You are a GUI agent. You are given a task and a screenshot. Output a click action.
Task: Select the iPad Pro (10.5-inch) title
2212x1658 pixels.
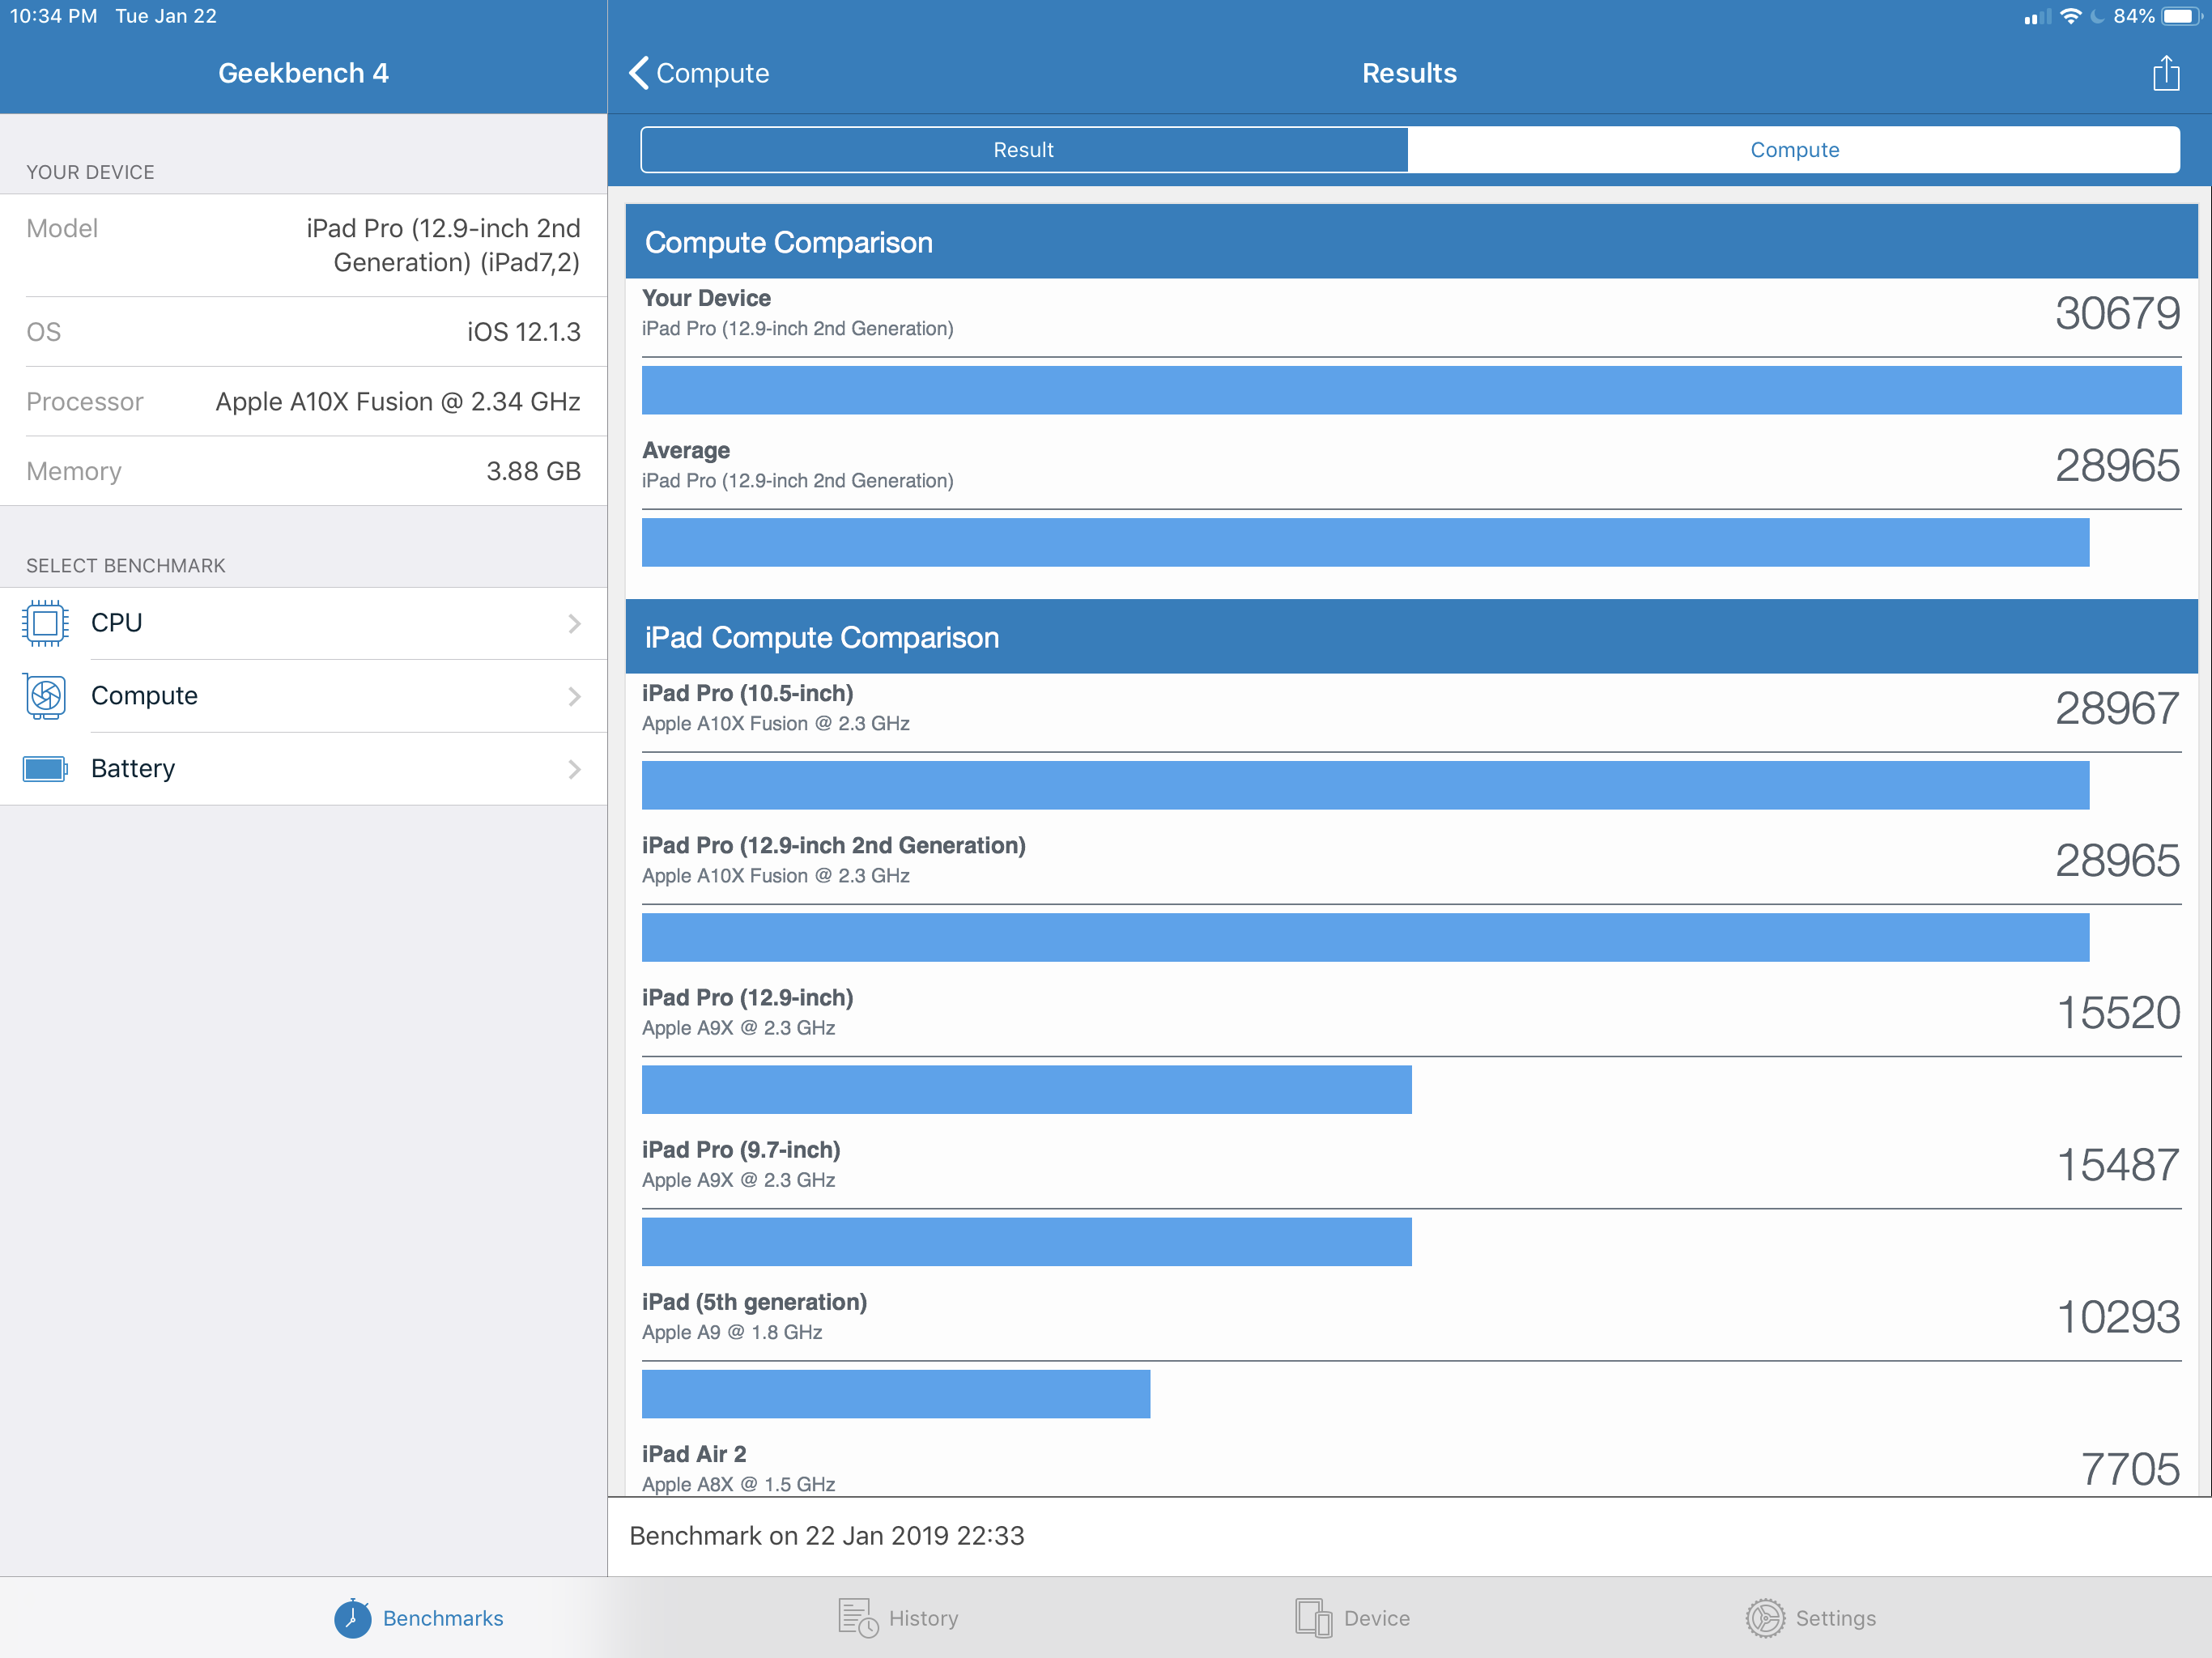point(747,693)
